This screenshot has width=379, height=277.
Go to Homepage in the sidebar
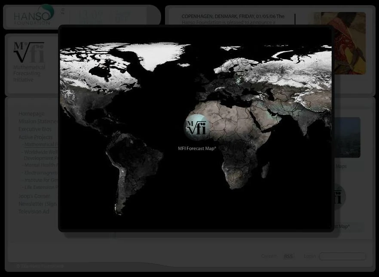point(31,114)
